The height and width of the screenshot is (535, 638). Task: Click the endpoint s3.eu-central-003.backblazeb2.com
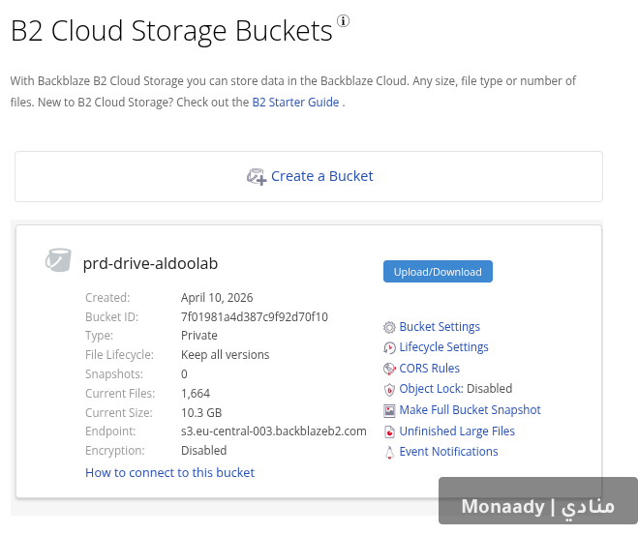click(273, 431)
